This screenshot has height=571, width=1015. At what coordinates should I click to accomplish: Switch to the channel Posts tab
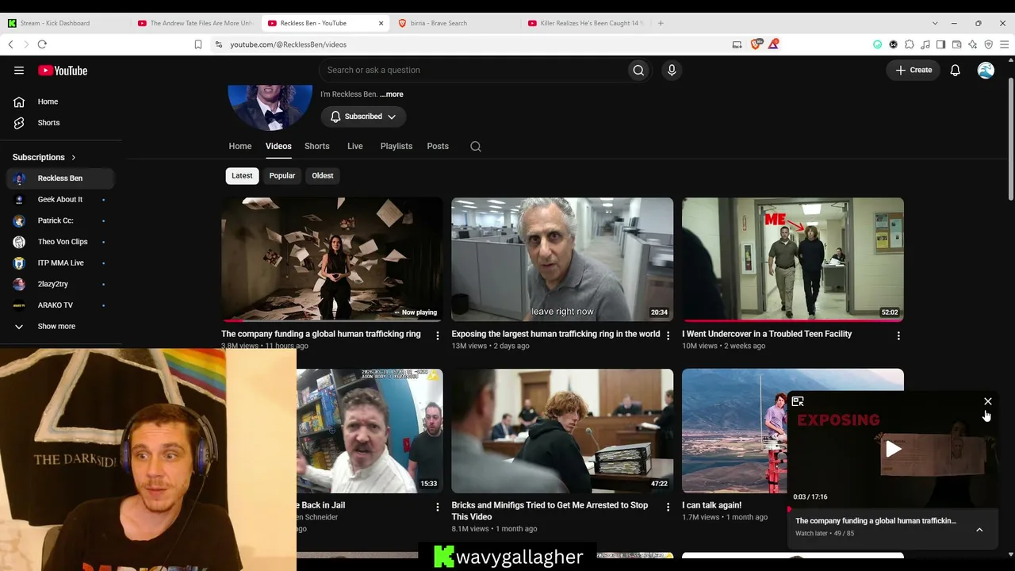438,146
